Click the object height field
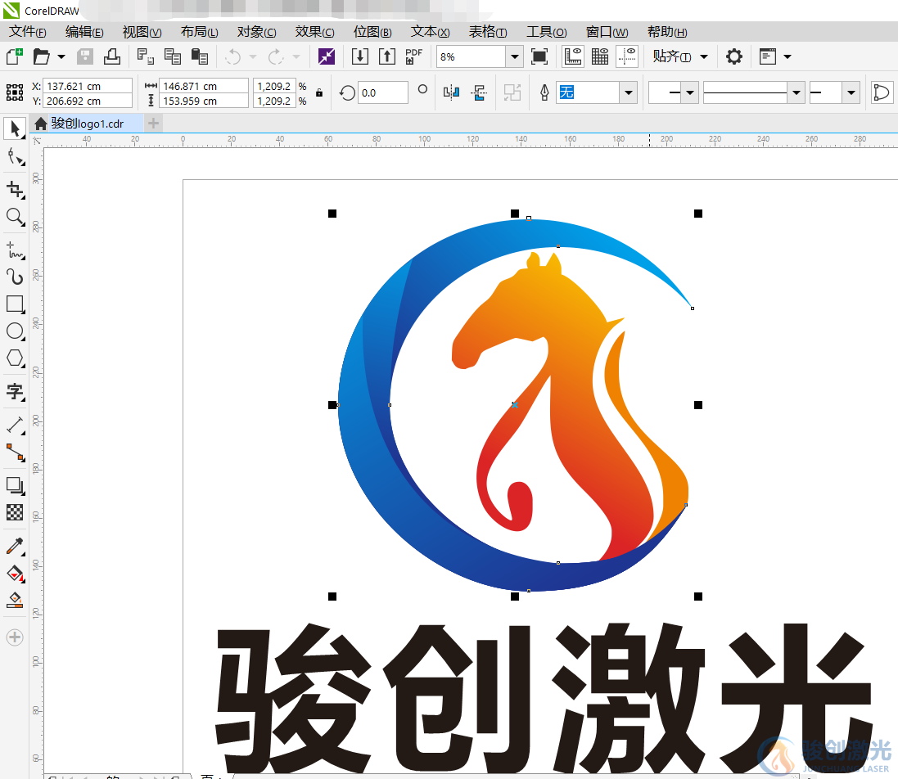898x779 pixels. (204, 101)
